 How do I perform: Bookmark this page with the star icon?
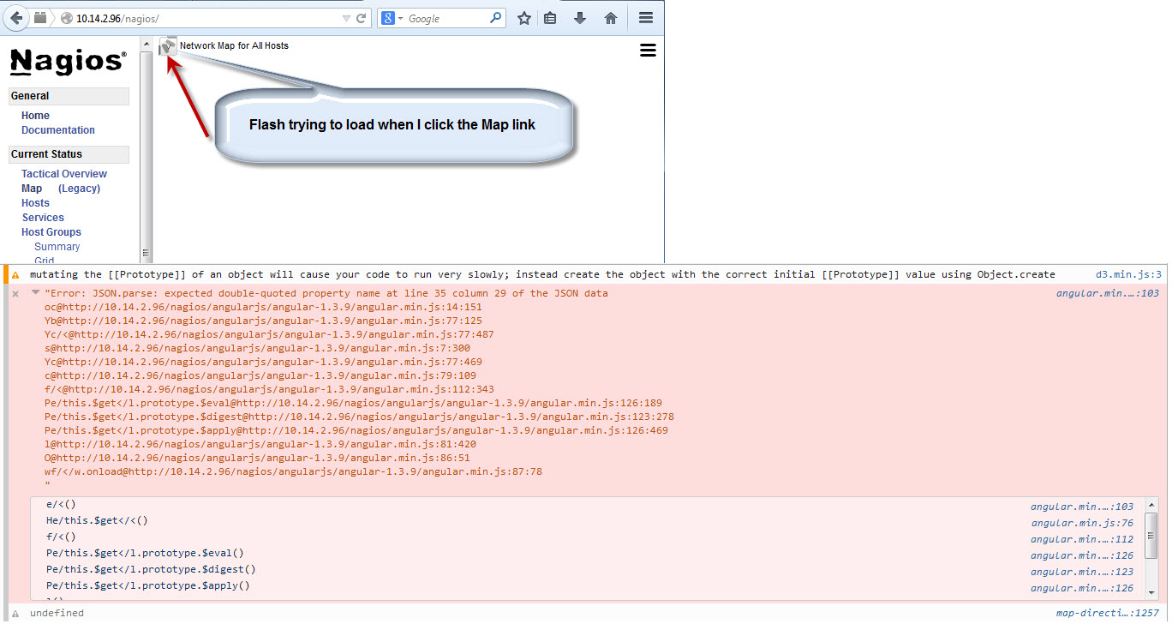(524, 18)
